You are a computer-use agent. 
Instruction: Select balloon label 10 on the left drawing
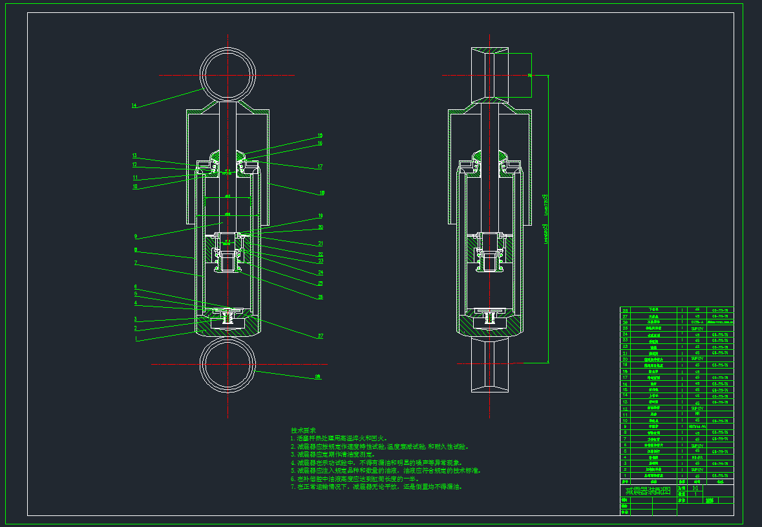tap(135, 186)
